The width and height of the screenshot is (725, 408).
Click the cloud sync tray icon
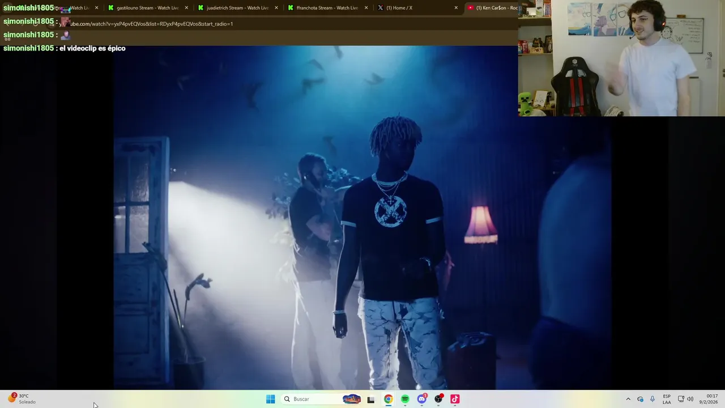pyautogui.click(x=641, y=399)
